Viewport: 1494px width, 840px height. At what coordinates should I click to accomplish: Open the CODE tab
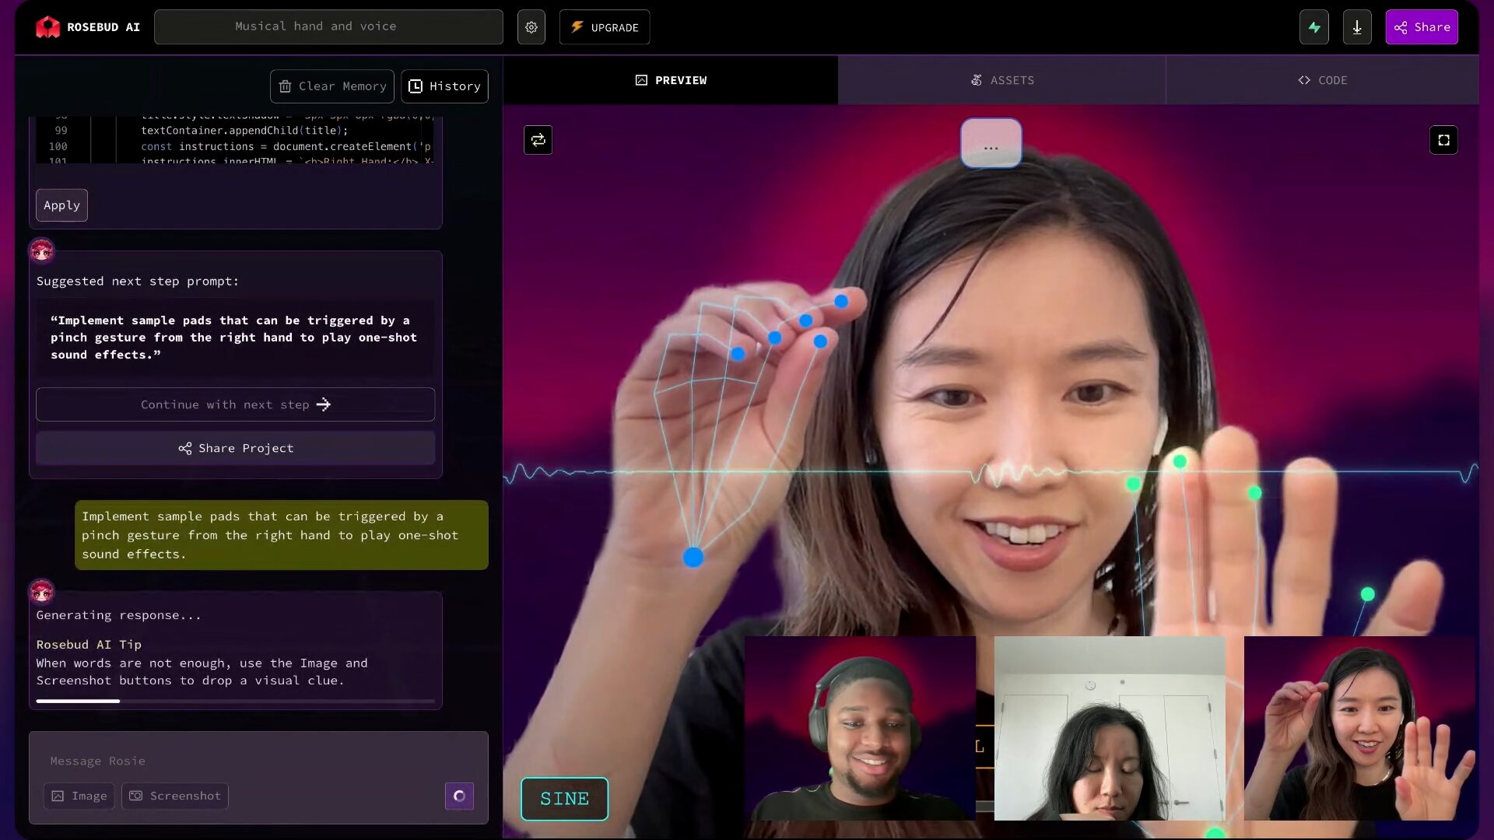[1324, 79]
